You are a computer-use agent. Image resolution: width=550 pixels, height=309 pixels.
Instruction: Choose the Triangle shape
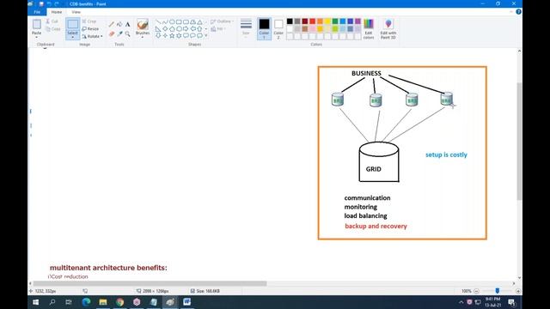(x=199, y=21)
